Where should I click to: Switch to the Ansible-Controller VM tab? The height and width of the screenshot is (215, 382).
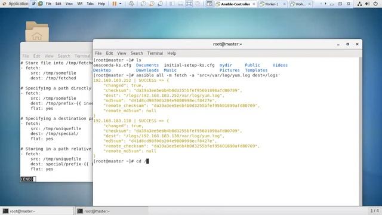click(x=235, y=4)
